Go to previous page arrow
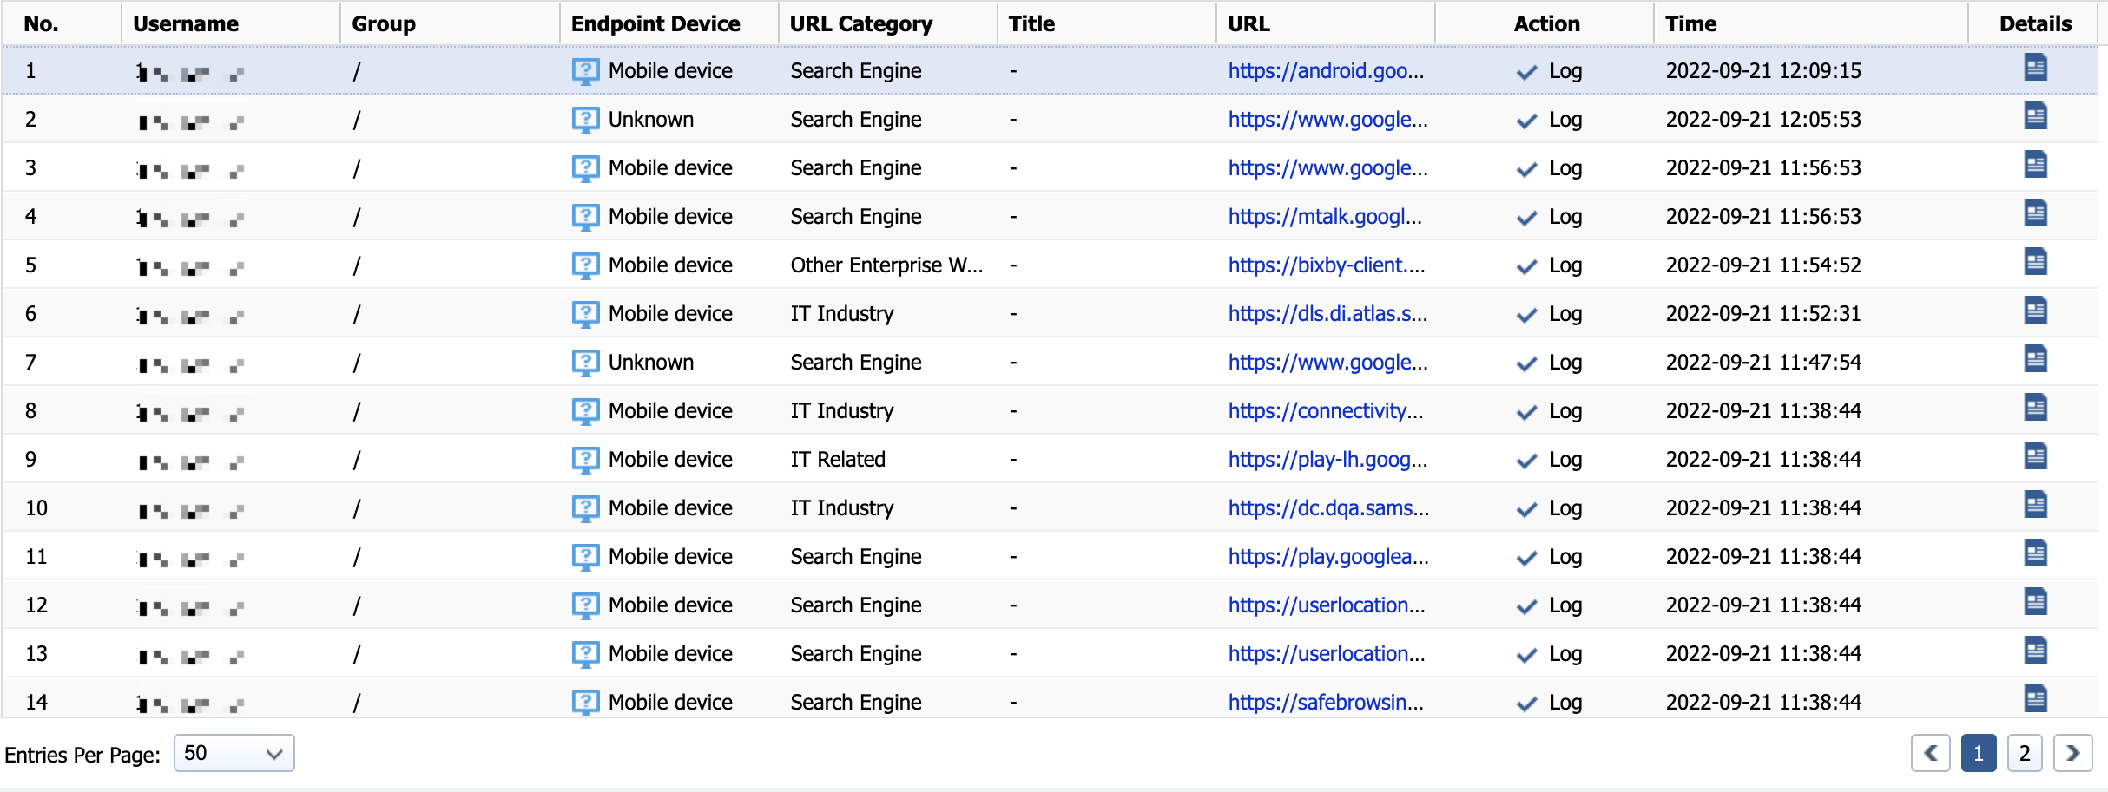 click(x=1930, y=753)
